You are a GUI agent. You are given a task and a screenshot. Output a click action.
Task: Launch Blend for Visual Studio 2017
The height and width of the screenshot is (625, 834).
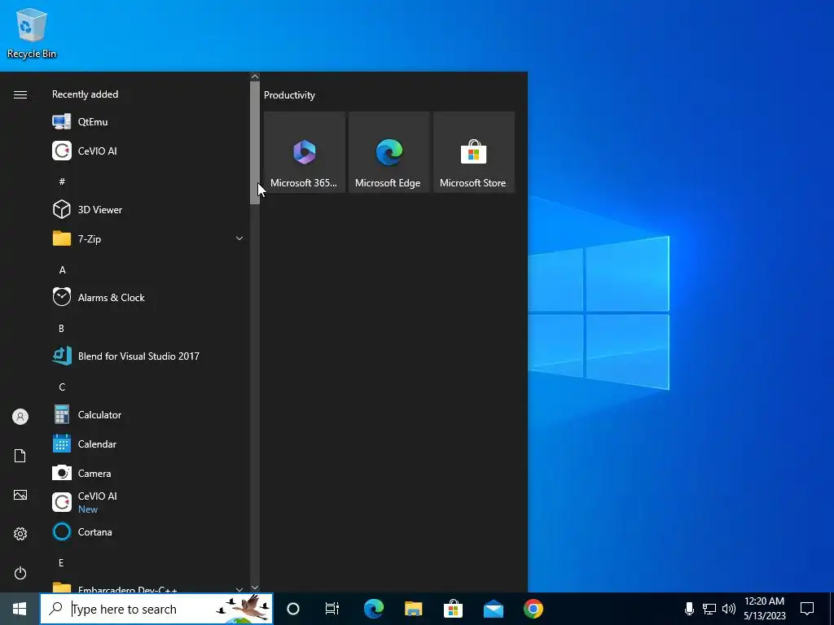coord(148,356)
